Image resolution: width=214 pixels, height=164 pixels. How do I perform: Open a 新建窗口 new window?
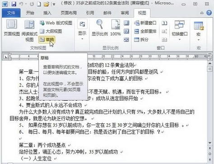pos(145,23)
